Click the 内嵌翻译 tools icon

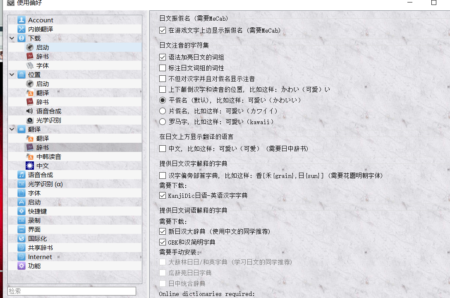click(22, 29)
